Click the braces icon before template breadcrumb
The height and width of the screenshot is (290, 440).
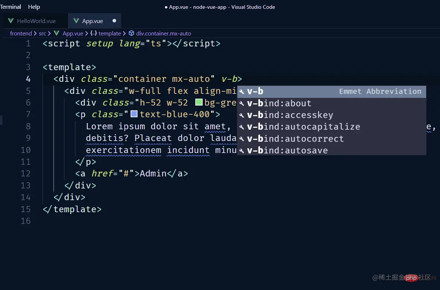(x=94, y=33)
